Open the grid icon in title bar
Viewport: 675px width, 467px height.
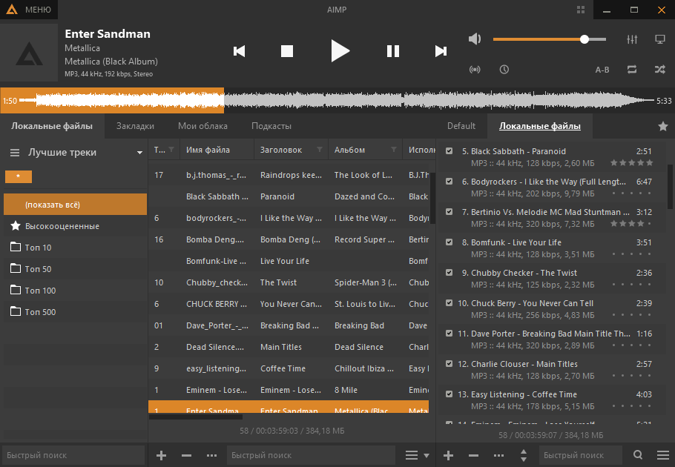click(581, 10)
